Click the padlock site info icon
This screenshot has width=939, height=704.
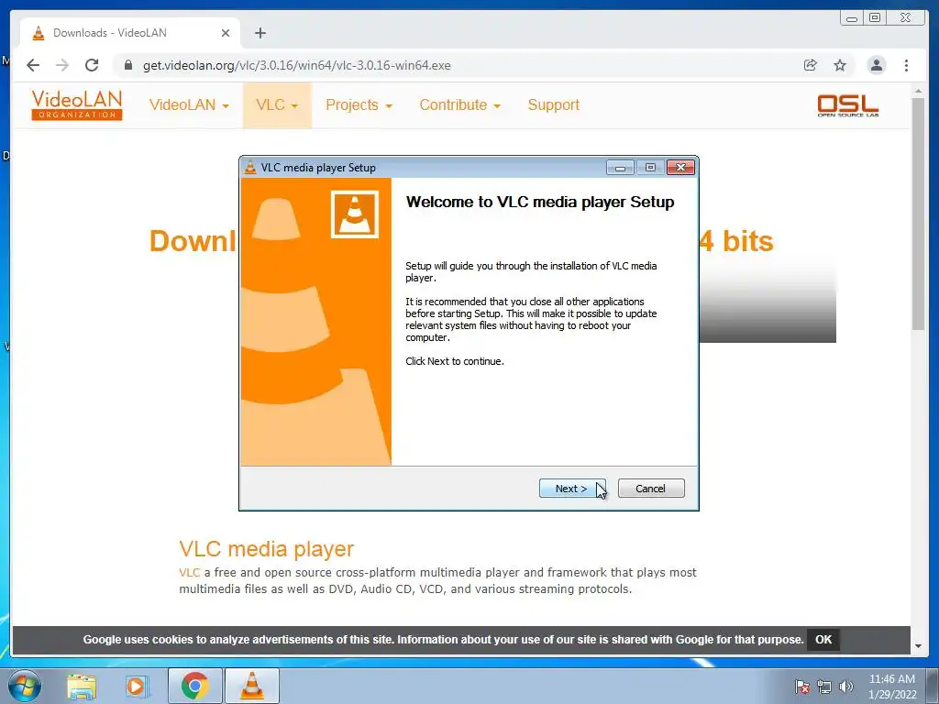click(128, 65)
